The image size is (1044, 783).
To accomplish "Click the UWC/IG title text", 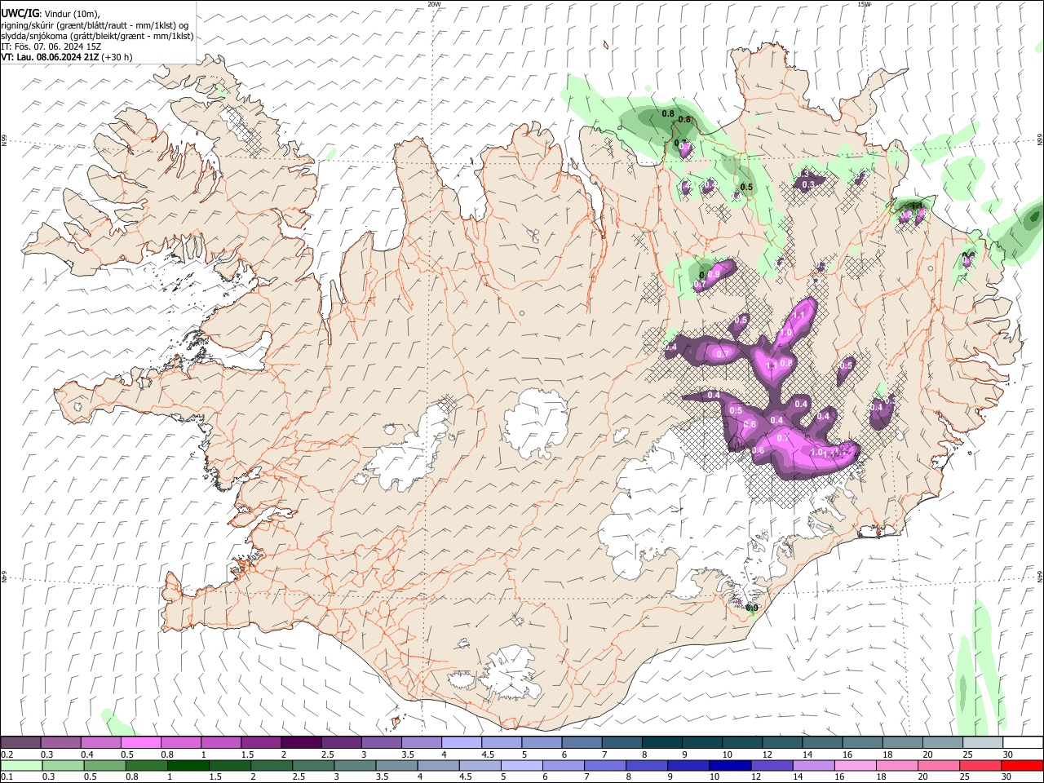I will pyautogui.click(x=20, y=13).
